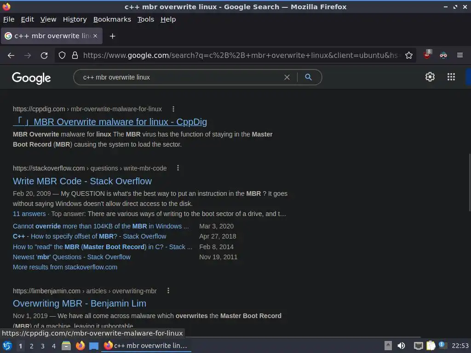Viewport: 471px width, 353px height.
Task: Open the Help menu
Action: (x=168, y=19)
